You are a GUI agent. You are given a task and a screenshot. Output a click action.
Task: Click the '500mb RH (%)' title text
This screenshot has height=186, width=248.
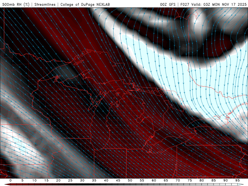[16, 4]
